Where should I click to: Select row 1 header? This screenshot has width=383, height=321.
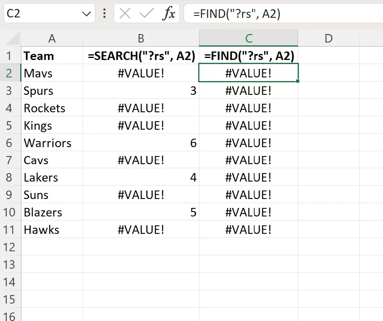pyautogui.click(x=10, y=56)
